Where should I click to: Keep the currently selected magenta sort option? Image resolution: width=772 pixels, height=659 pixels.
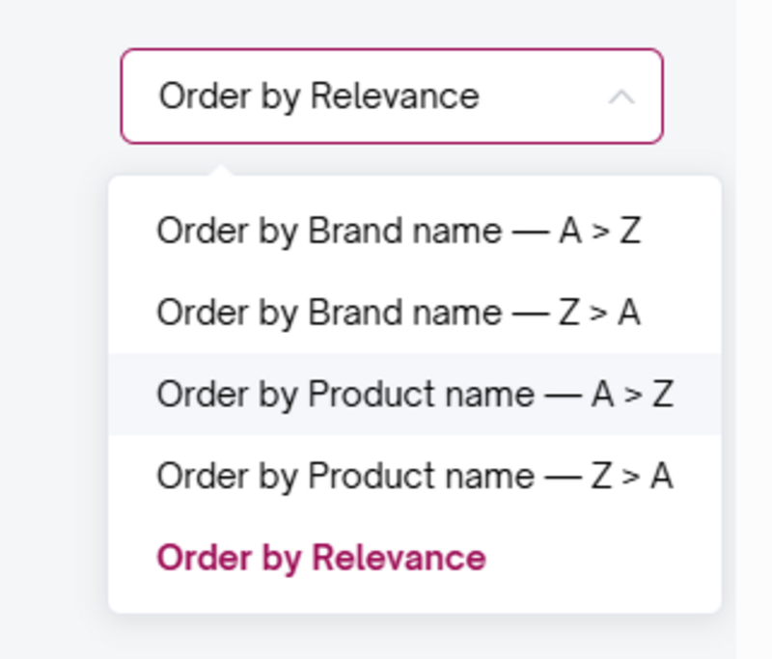(x=320, y=558)
